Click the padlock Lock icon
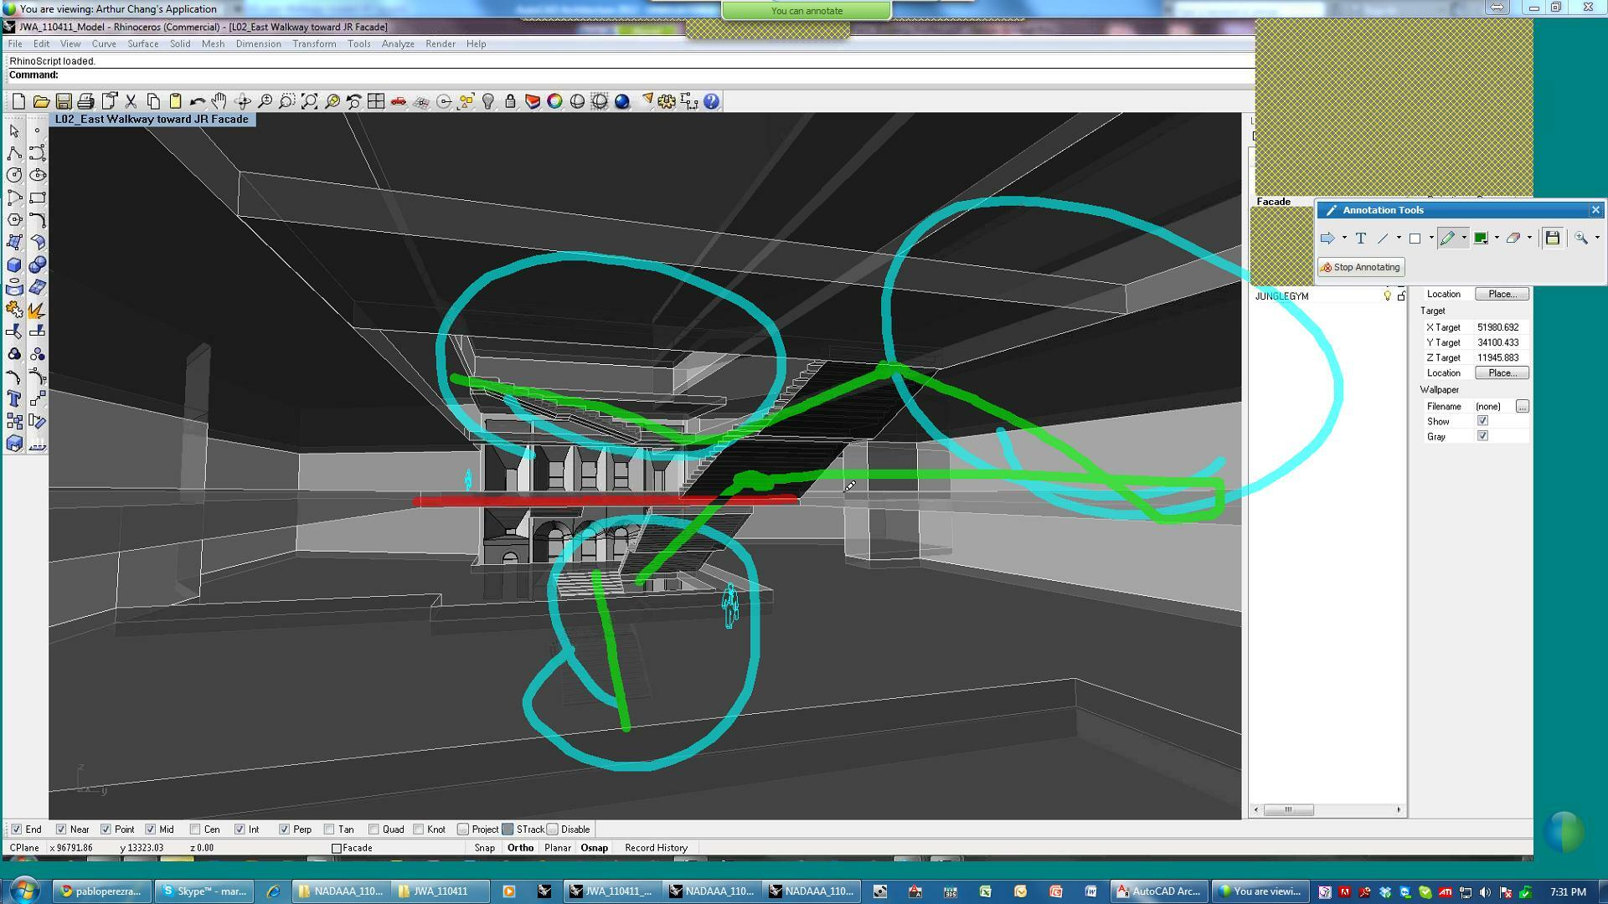 coord(510,101)
